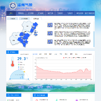Open the second typhoon warning signal icon in list
Viewport: 101px width, 101px height.
[50, 33]
